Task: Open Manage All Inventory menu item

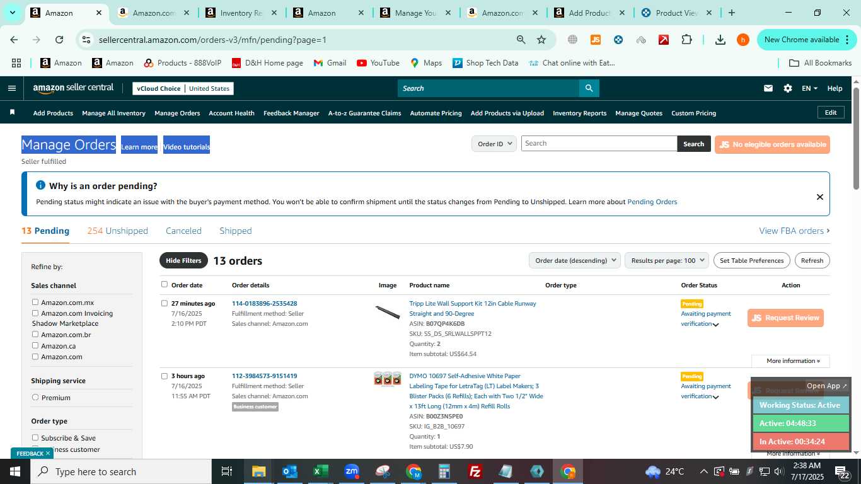Action: (x=113, y=113)
